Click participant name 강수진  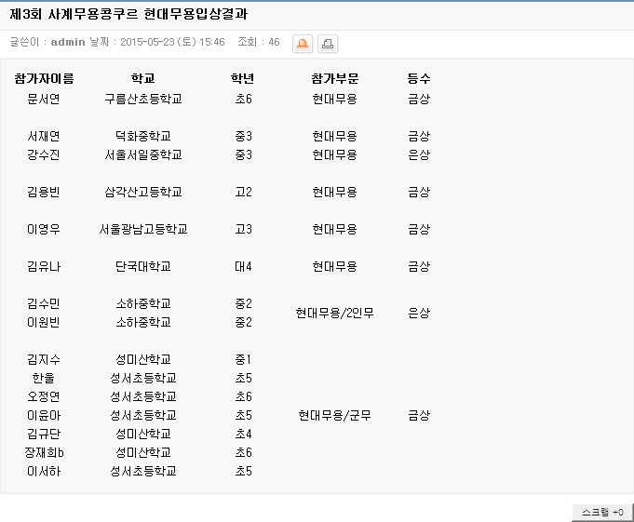[44, 154]
